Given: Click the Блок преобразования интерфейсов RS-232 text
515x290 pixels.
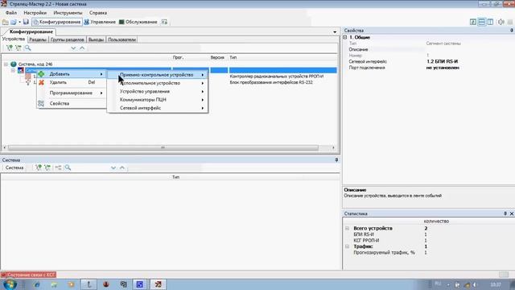Looking at the screenshot, I should click(271, 82).
